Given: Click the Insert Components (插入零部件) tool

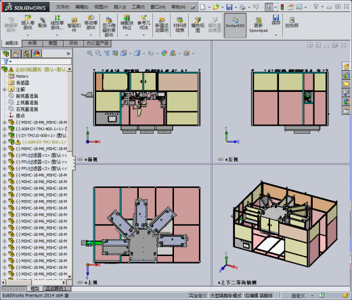Looking at the screenshot, I should pos(28,22).
